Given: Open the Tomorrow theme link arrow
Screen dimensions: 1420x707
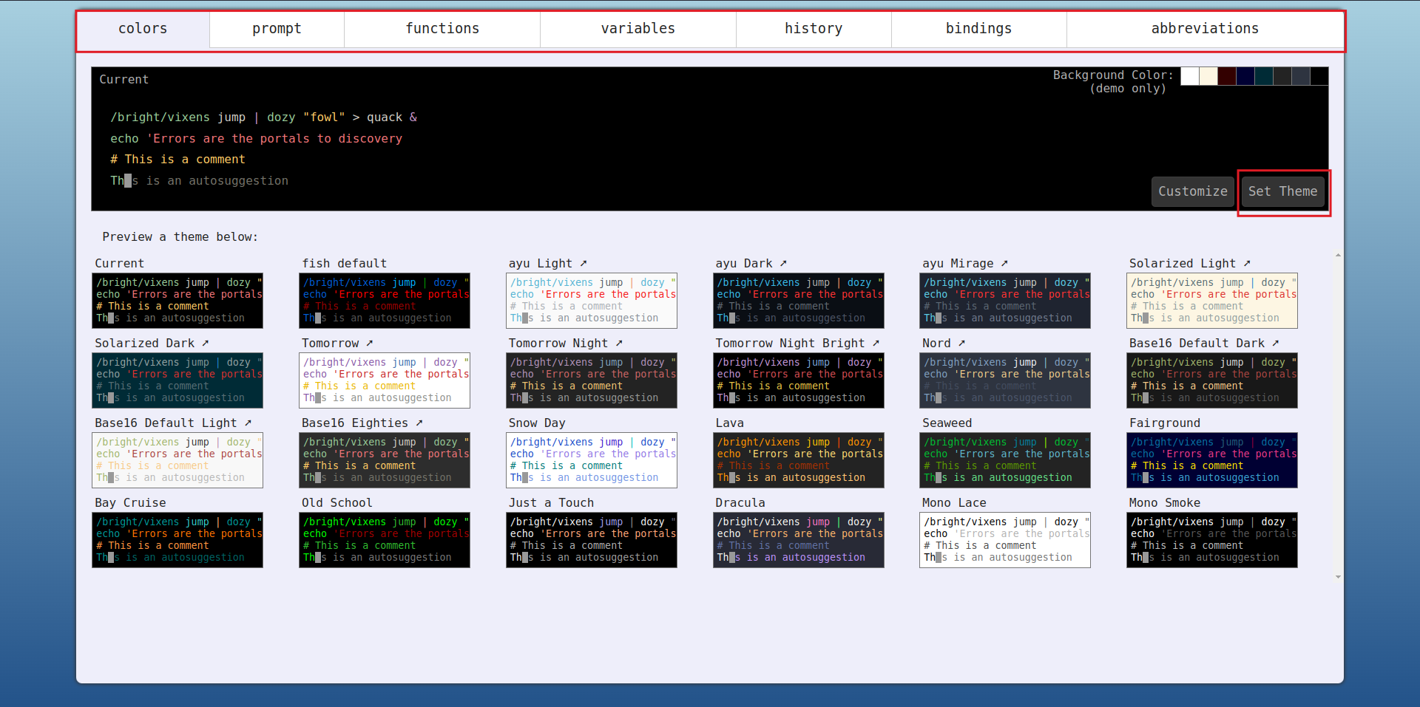Looking at the screenshot, I should tap(368, 343).
